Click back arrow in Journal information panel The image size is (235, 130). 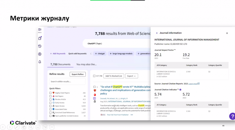click(x=157, y=33)
